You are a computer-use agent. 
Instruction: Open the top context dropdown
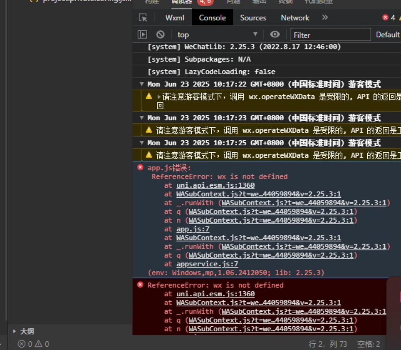click(217, 35)
